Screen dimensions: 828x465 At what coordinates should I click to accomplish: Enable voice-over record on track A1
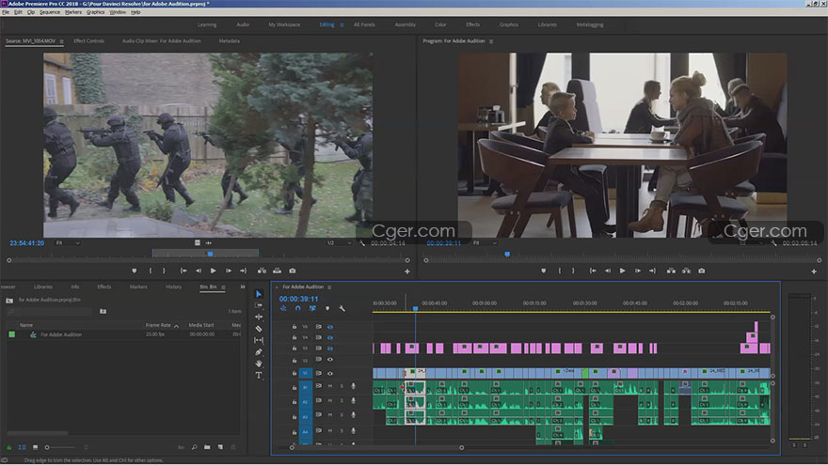click(x=353, y=386)
